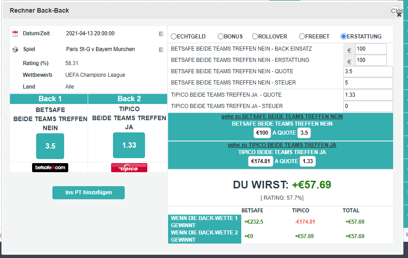Copy the date/time with clipboard icon
The height and width of the screenshot is (258, 408).
click(x=161, y=34)
